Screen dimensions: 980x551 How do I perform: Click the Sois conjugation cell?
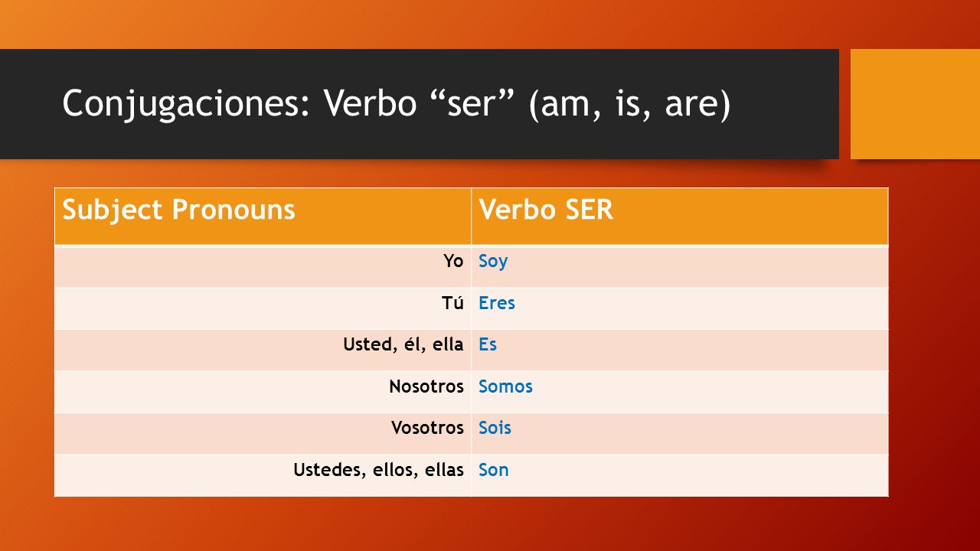(680, 433)
